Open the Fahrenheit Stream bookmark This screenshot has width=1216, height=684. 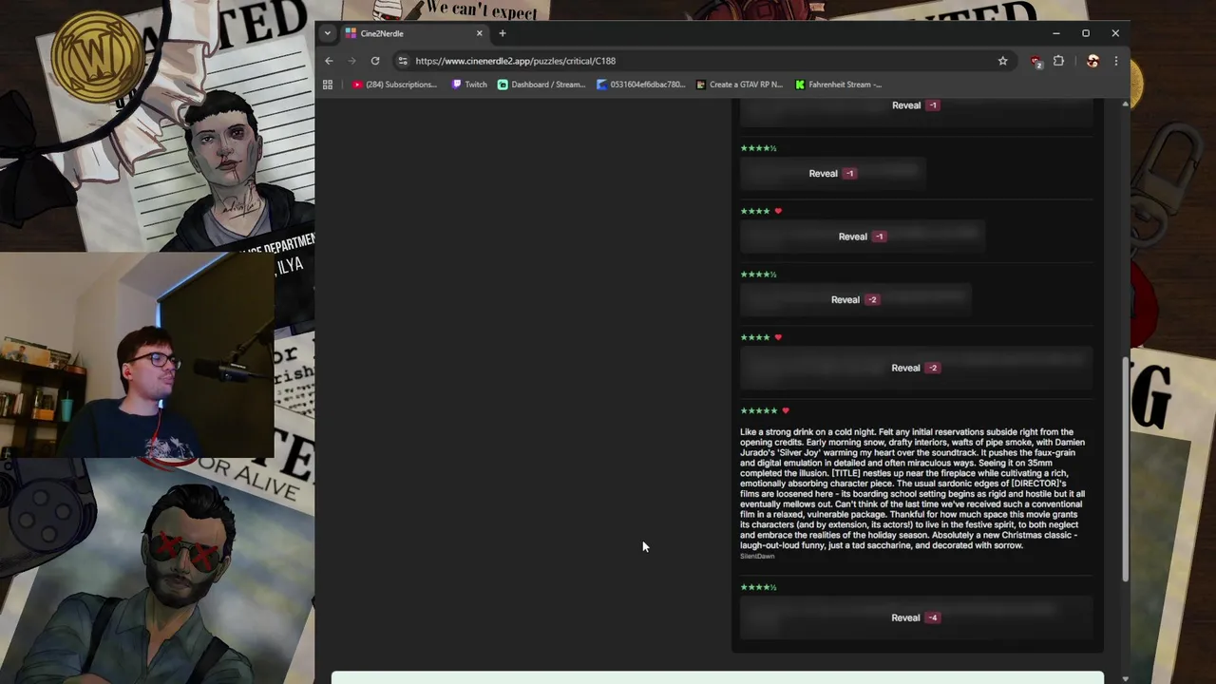pos(838,85)
